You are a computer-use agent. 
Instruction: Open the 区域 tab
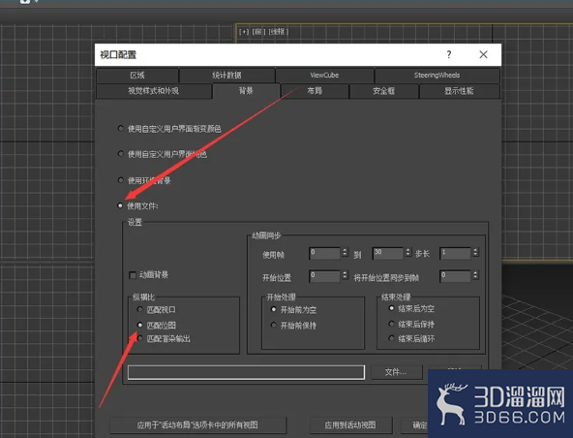pyautogui.click(x=137, y=76)
